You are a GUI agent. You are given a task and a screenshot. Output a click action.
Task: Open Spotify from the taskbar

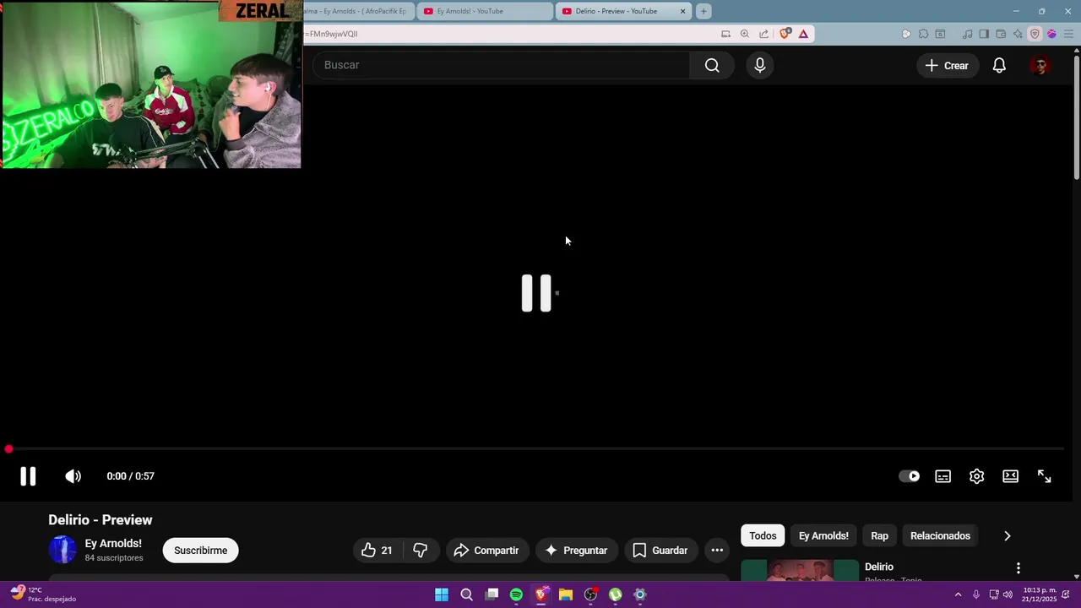(516, 594)
